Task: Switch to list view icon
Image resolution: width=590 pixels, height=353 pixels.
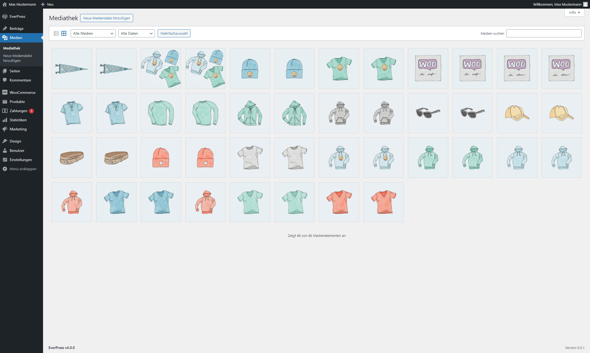Action: (56, 33)
